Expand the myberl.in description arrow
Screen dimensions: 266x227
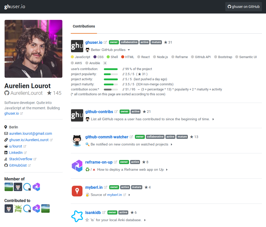coord(129,195)
